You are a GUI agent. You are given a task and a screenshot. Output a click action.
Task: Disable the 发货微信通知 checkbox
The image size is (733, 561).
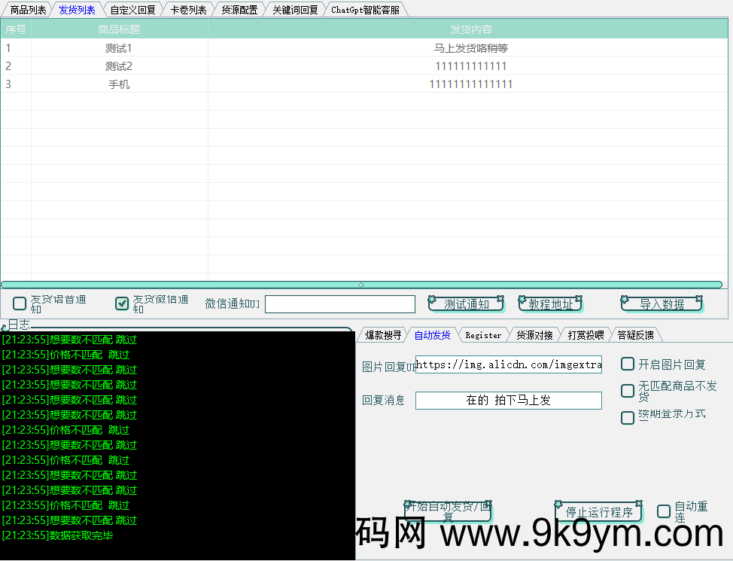[121, 303]
